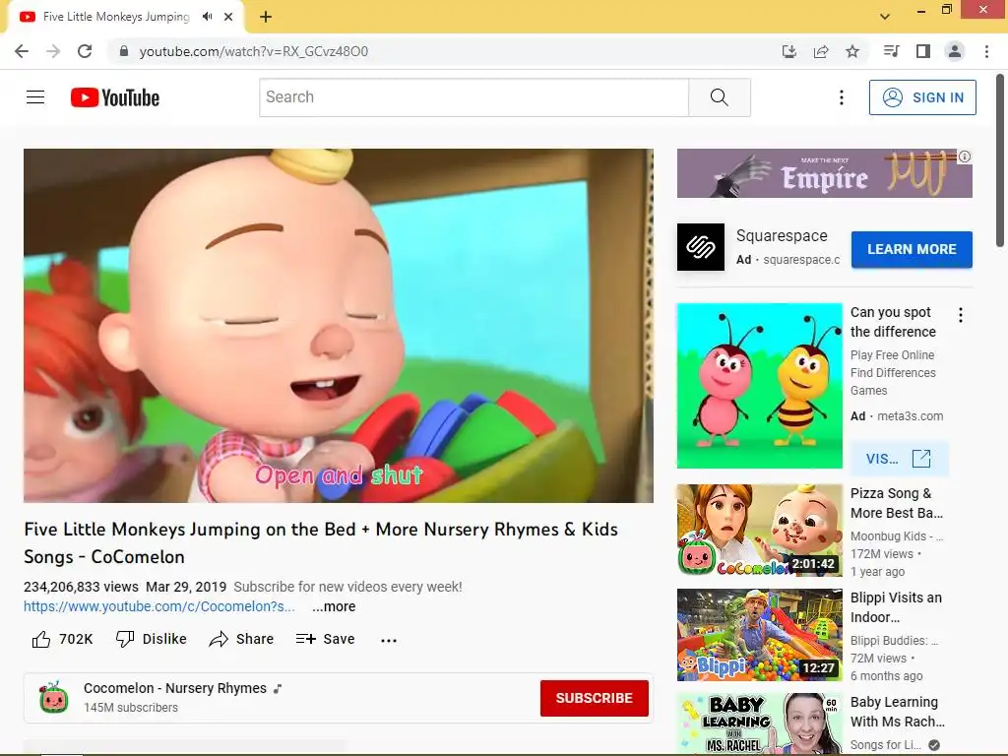This screenshot has width=1008, height=756.
Task: Click the Sign In button
Action: point(922,97)
